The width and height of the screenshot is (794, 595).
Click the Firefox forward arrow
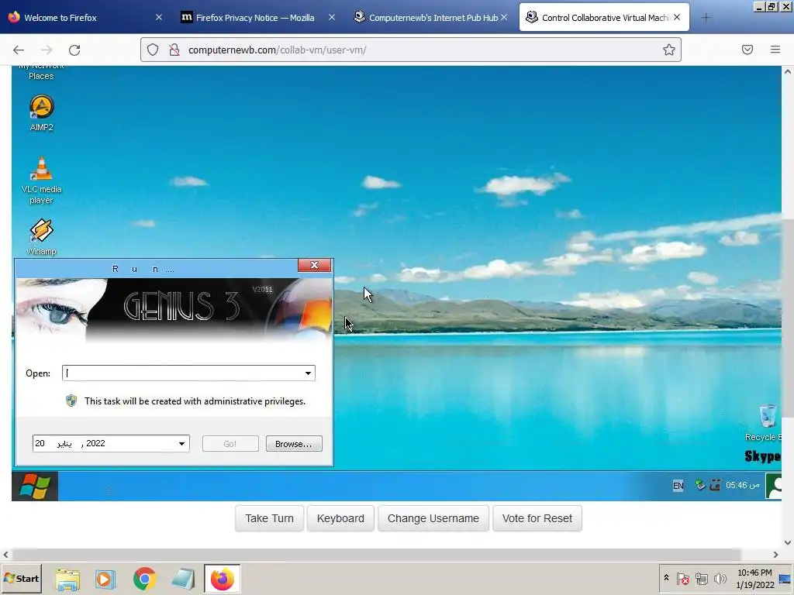47,50
